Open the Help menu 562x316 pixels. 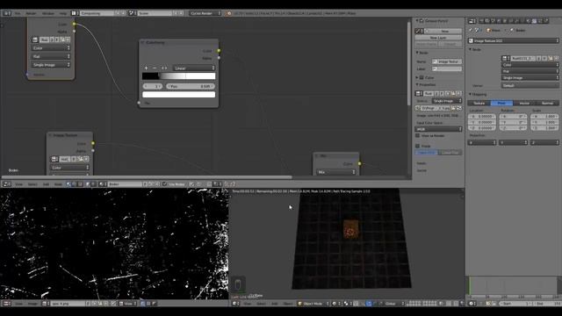click(x=63, y=13)
